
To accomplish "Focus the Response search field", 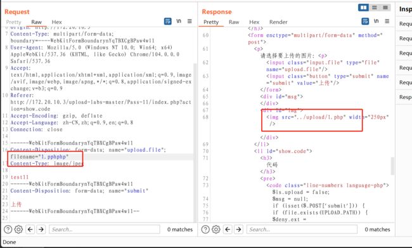I will pos(302,230).
